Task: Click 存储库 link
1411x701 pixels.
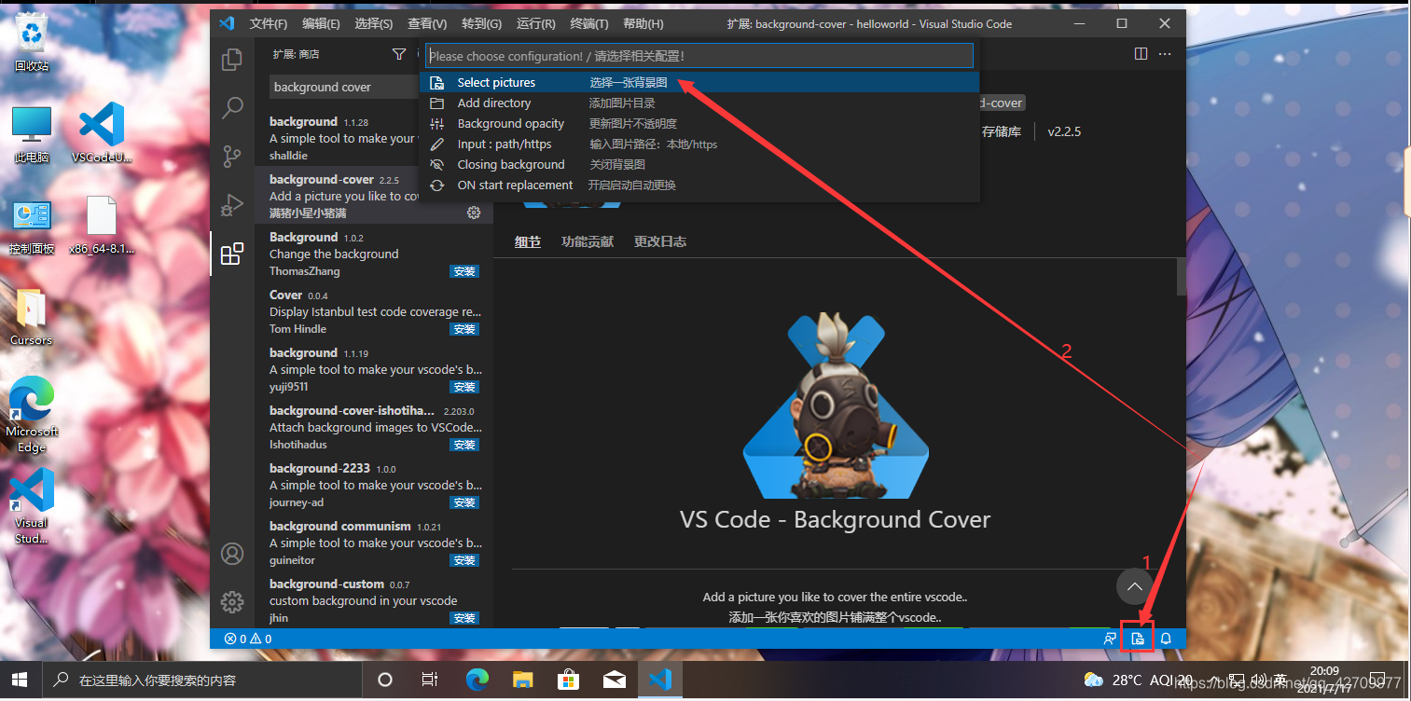Action: point(1001,131)
